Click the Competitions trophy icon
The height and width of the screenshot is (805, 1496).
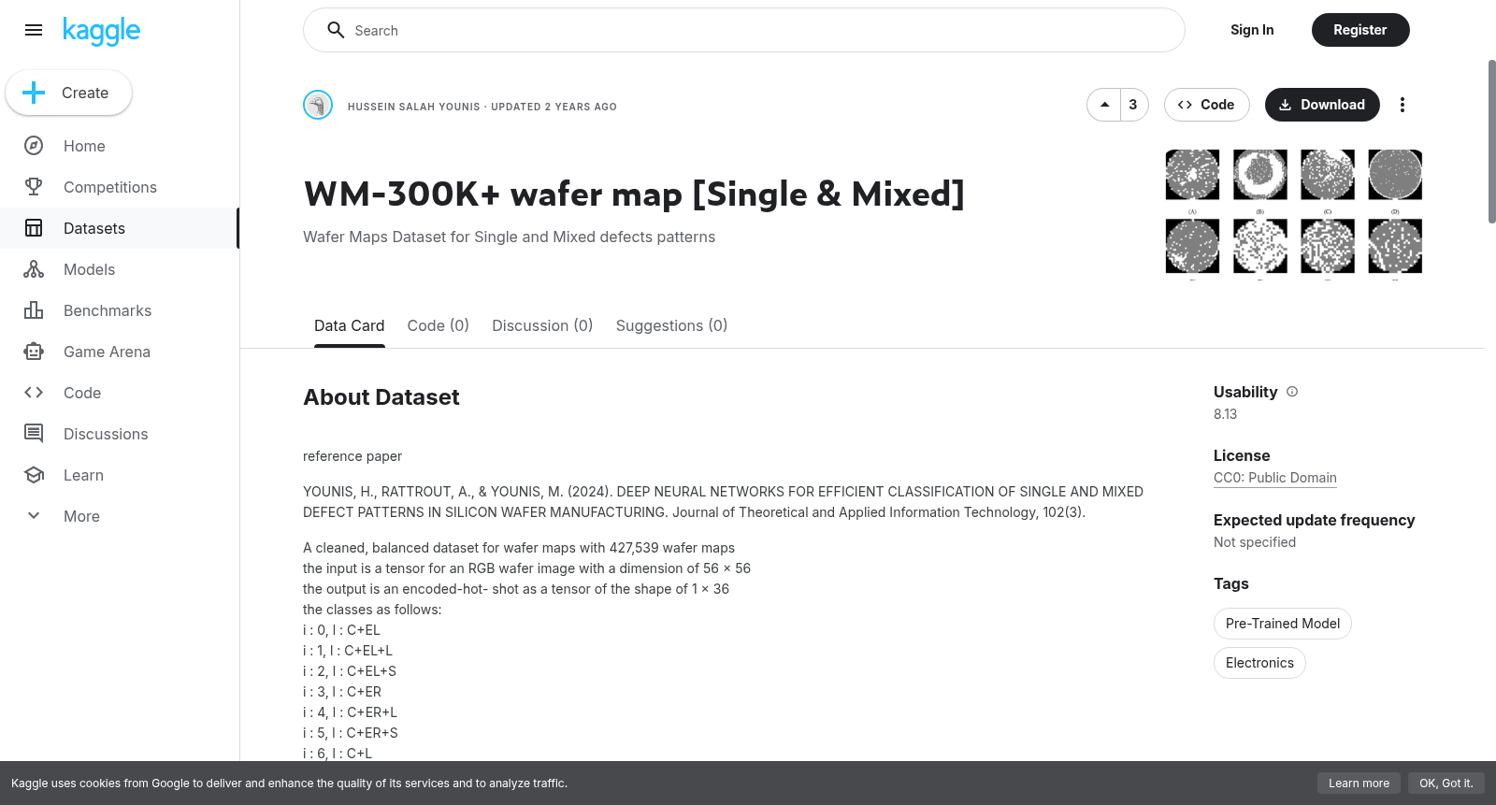[x=34, y=187]
